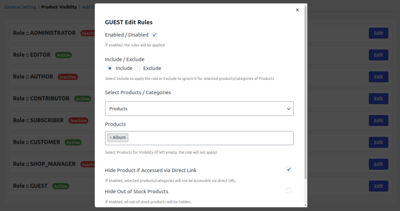Click the Active badge on GUEST role

coord(61,186)
